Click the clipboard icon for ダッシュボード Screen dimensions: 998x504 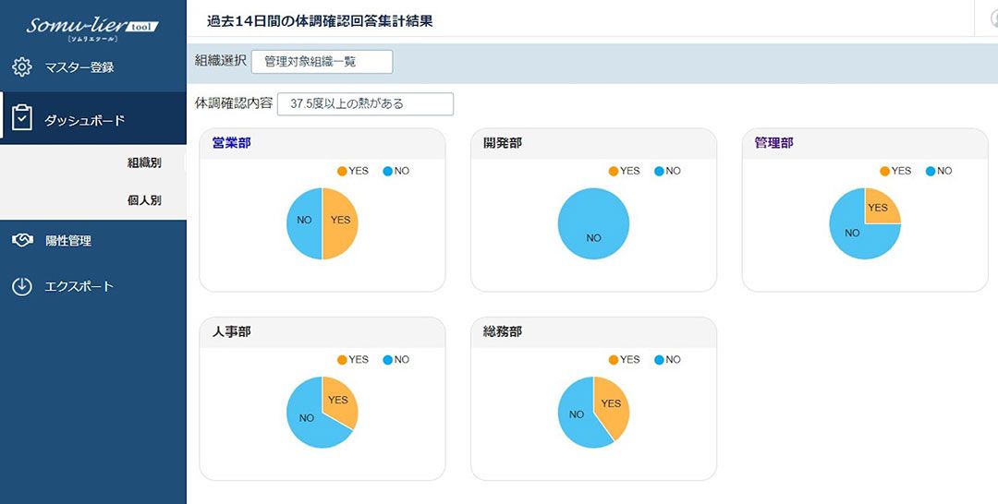point(21,118)
